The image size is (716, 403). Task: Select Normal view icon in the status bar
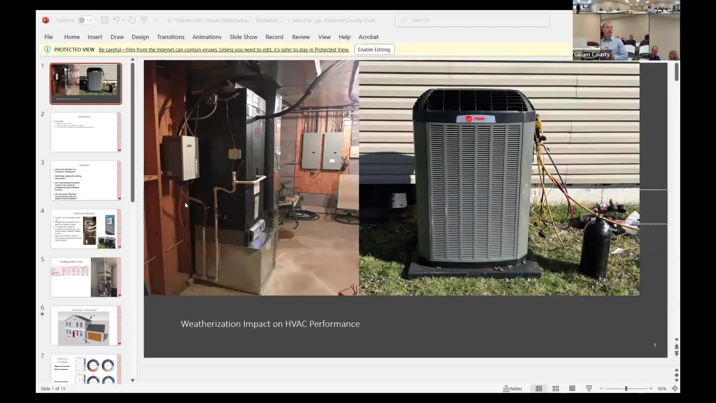tap(539, 388)
